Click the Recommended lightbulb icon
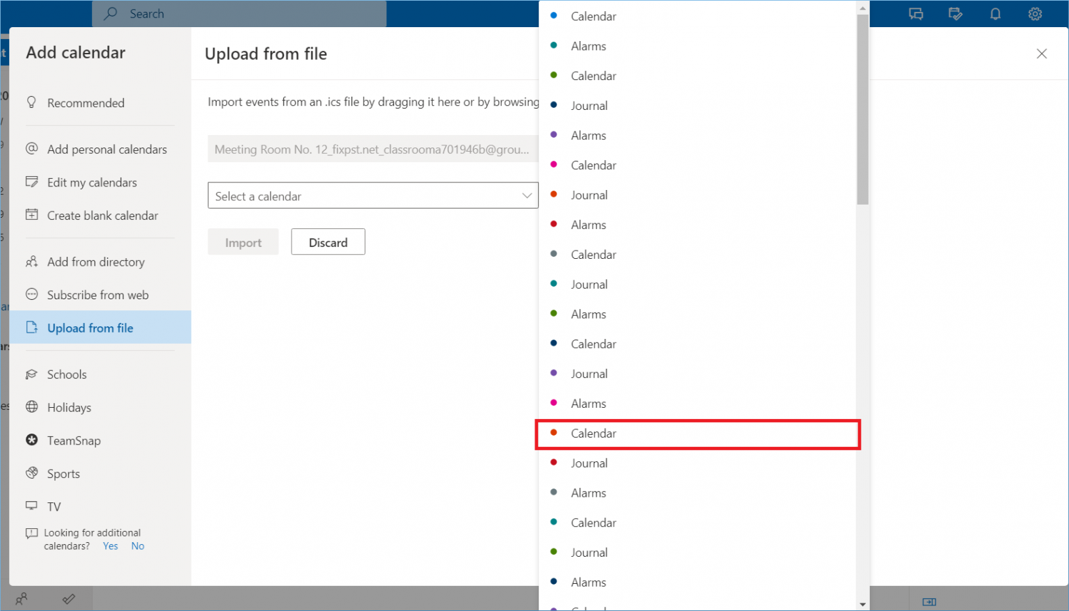The width and height of the screenshot is (1069, 611). [x=32, y=102]
